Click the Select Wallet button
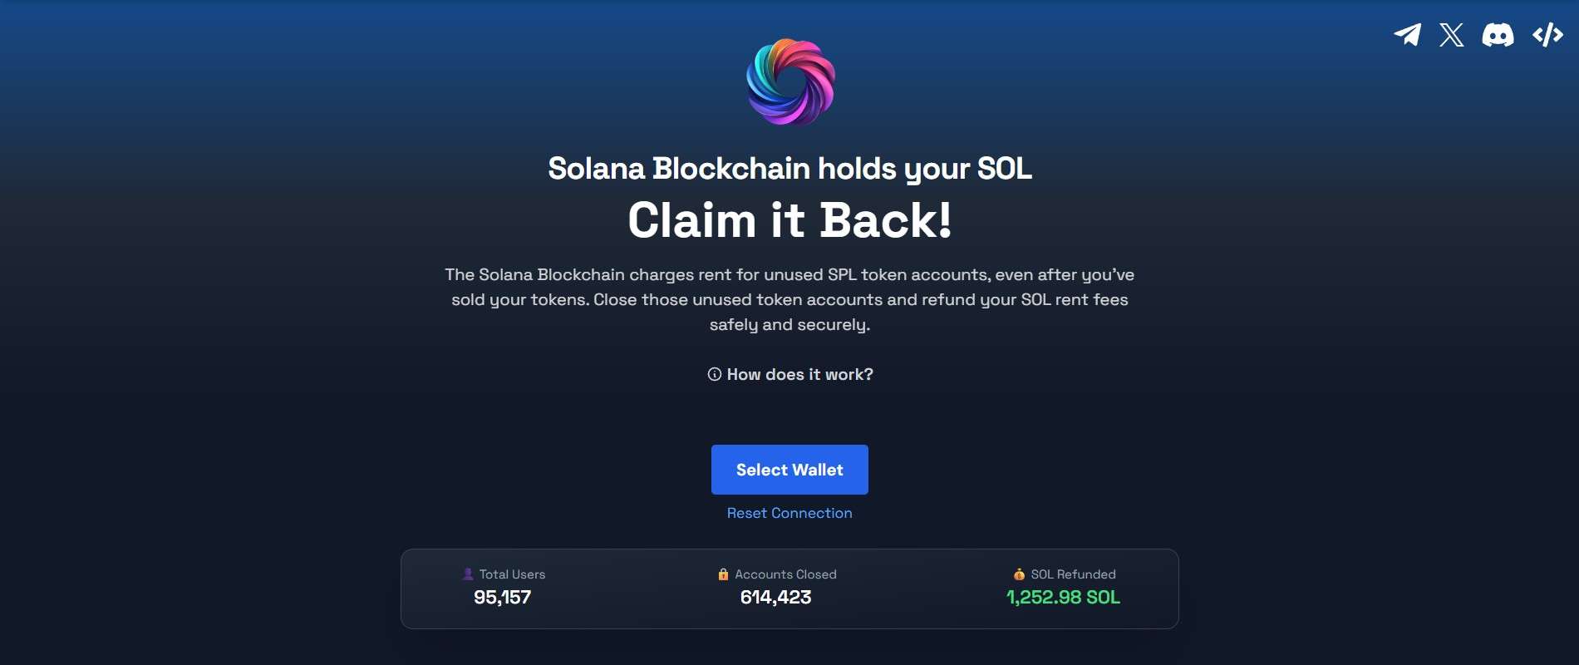Screen dimensions: 1579x665 coord(789,470)
